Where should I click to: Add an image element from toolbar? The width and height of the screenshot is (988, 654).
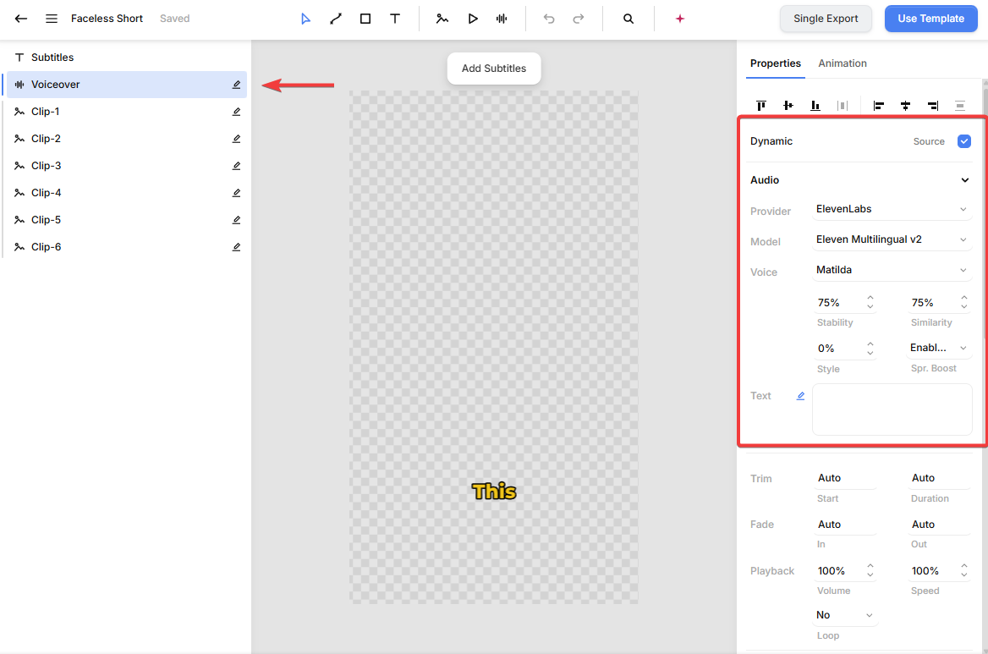442,19
